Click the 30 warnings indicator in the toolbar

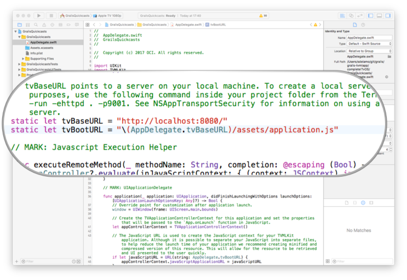click(263, 16)
